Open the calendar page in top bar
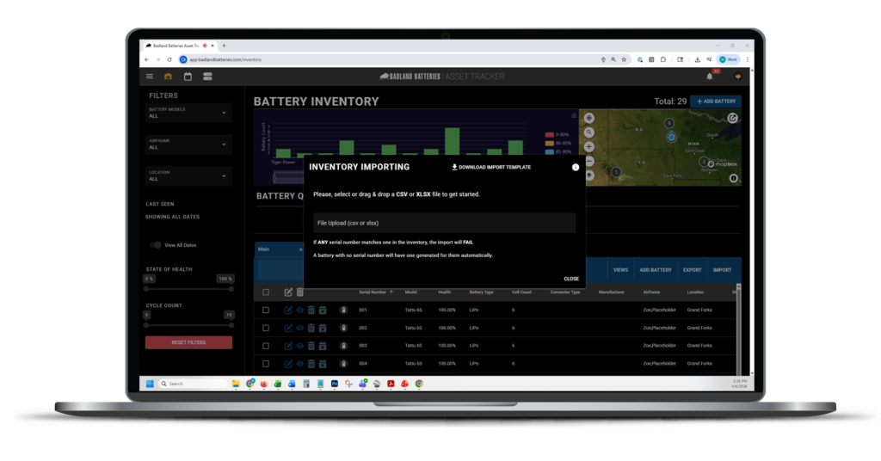The width and height of the screenshot is (881, 461). coord(188,77)
